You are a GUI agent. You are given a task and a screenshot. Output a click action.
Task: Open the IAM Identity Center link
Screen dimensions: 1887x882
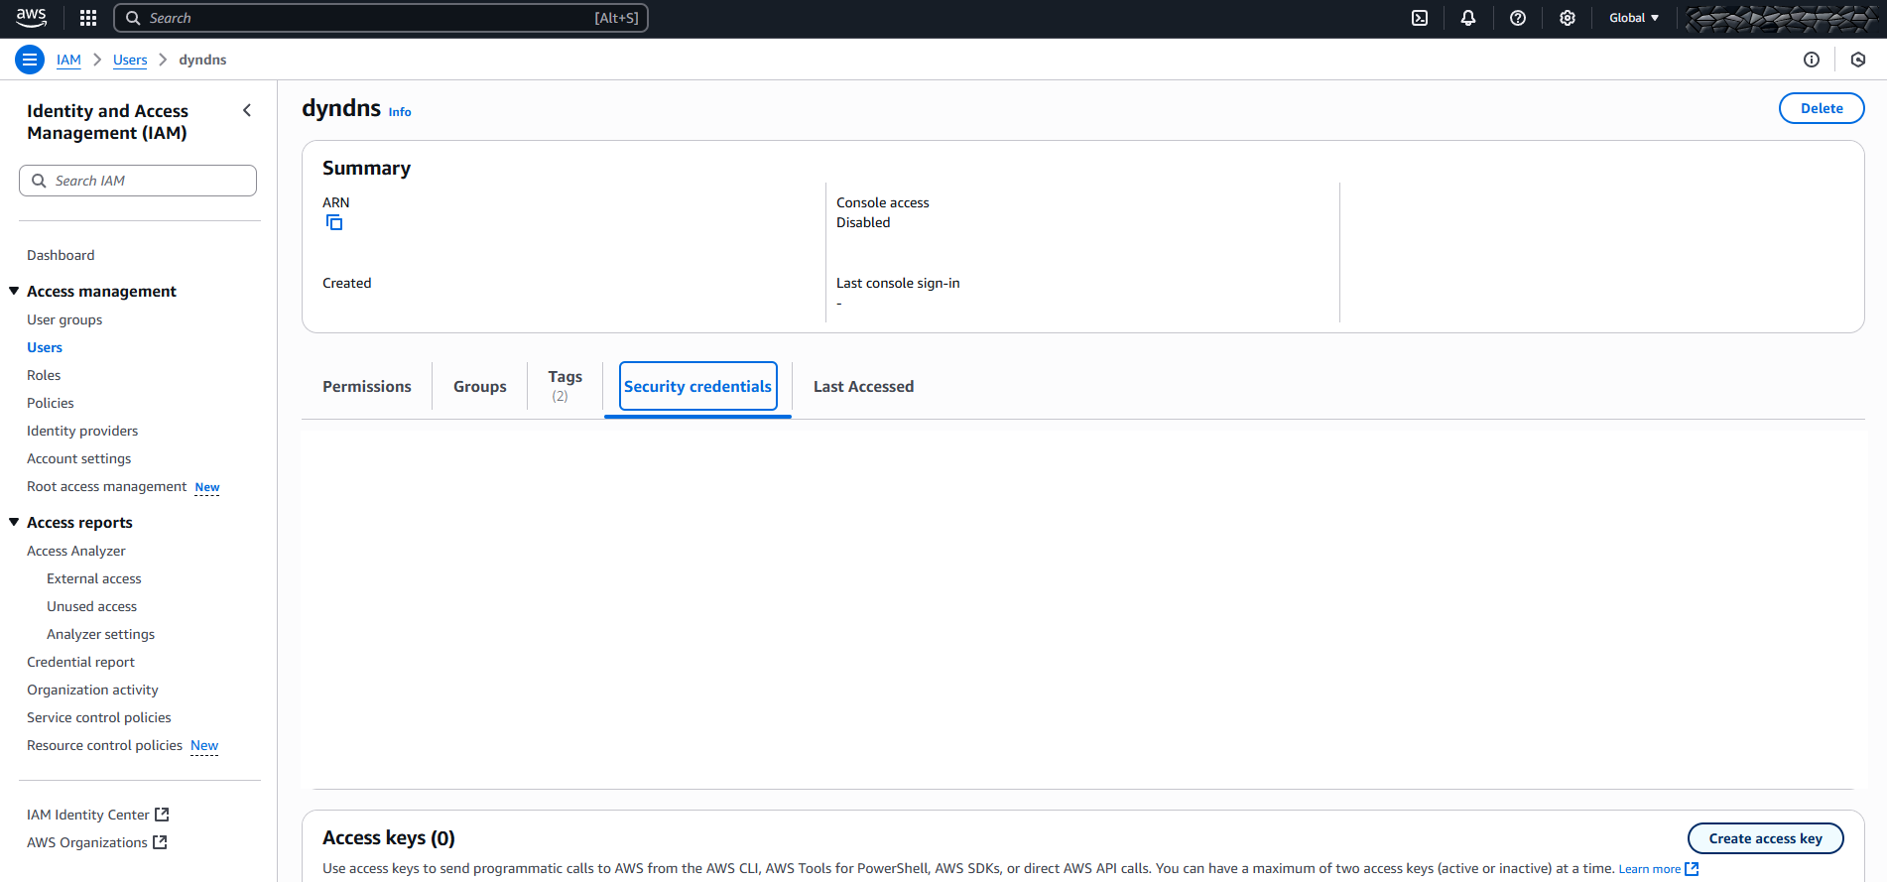coord(88,815)
